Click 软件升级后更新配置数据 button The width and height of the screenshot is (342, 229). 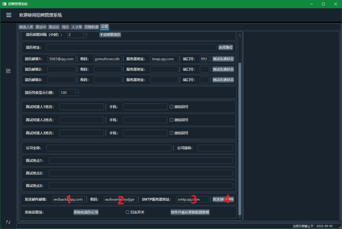click(190, 212)
